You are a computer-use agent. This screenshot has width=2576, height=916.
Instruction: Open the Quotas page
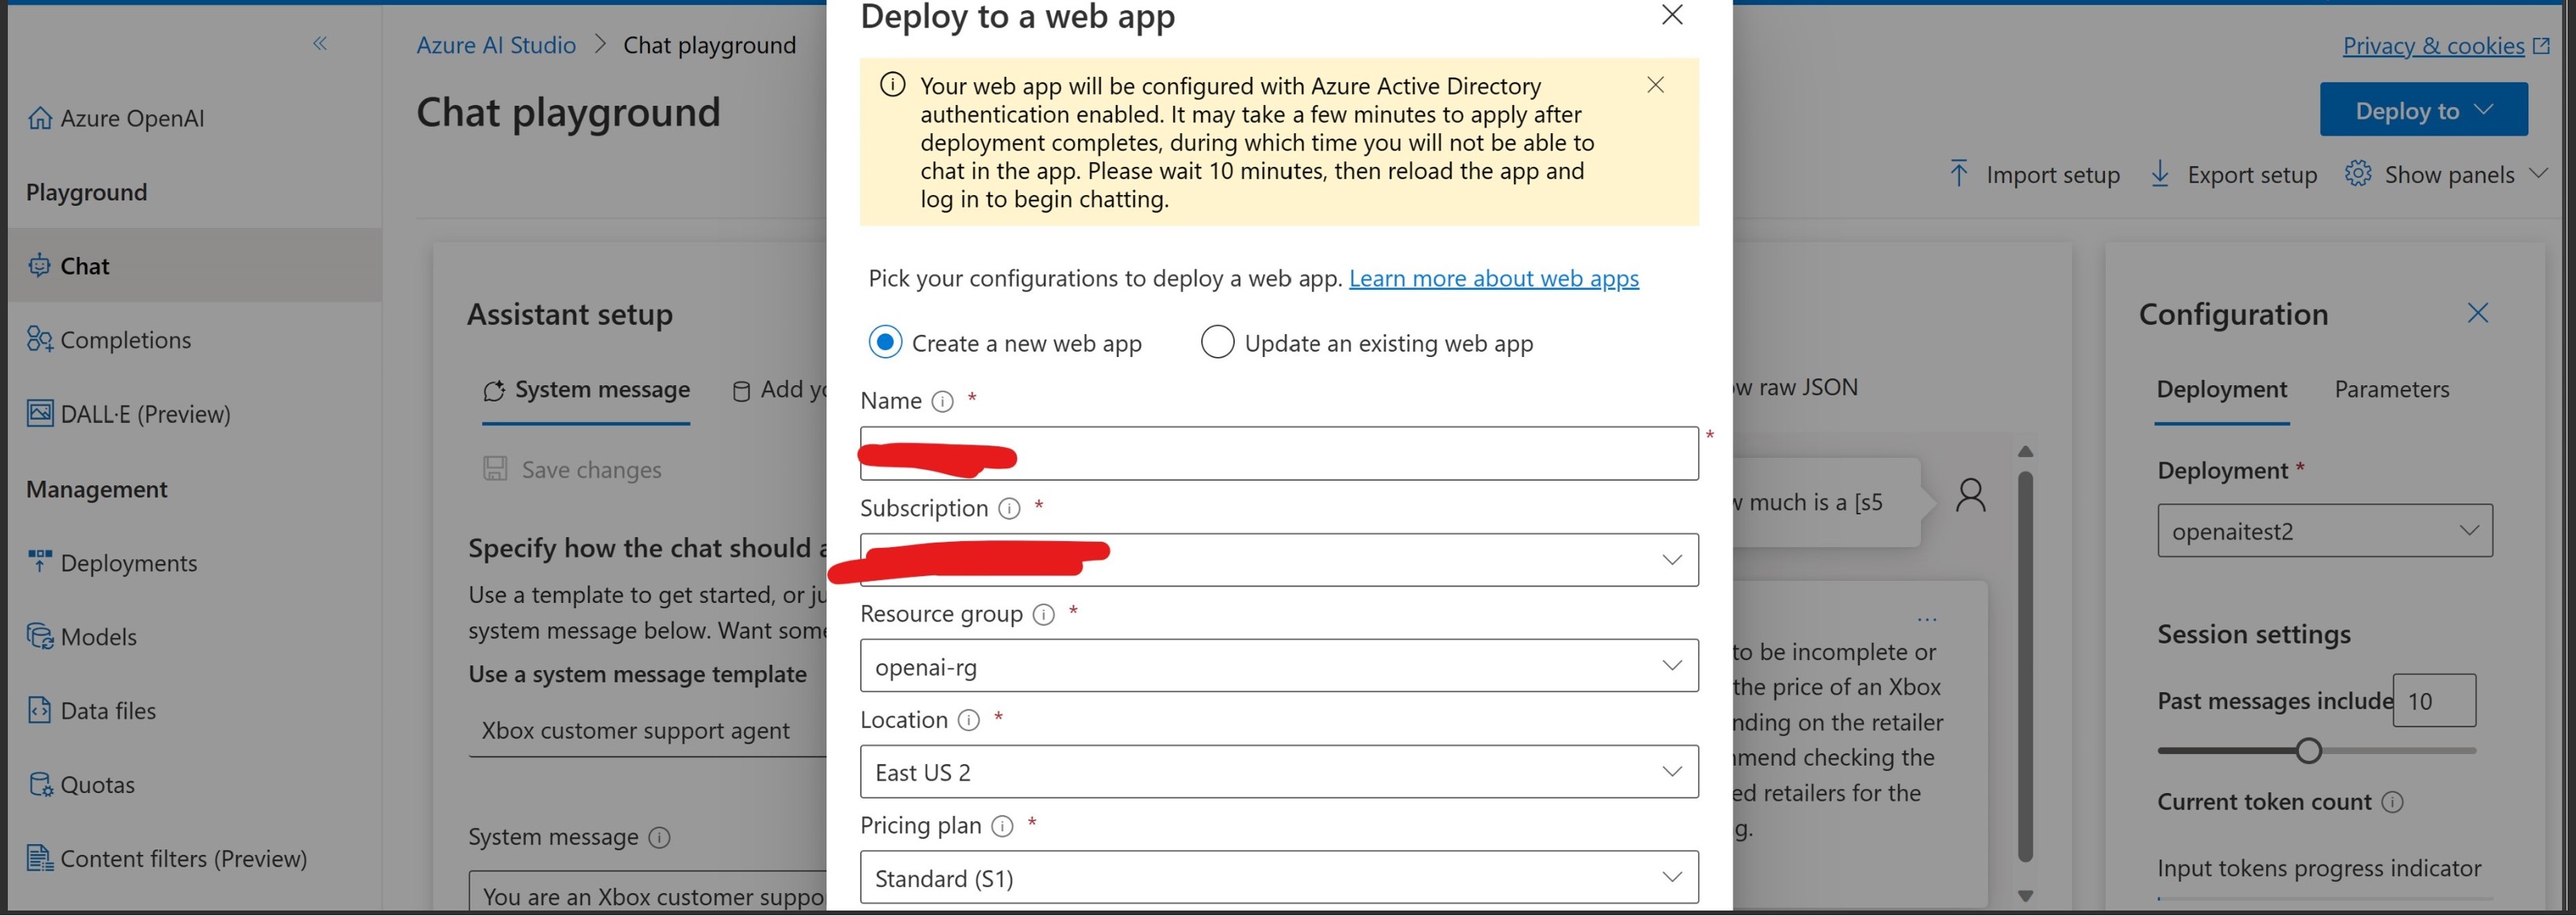(x=97, y=784)
